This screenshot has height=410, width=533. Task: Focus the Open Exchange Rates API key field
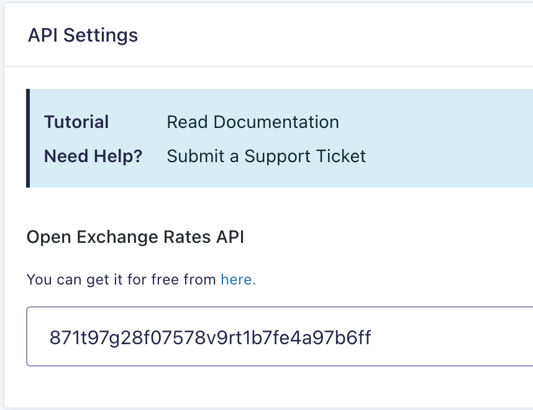(280, 336)
